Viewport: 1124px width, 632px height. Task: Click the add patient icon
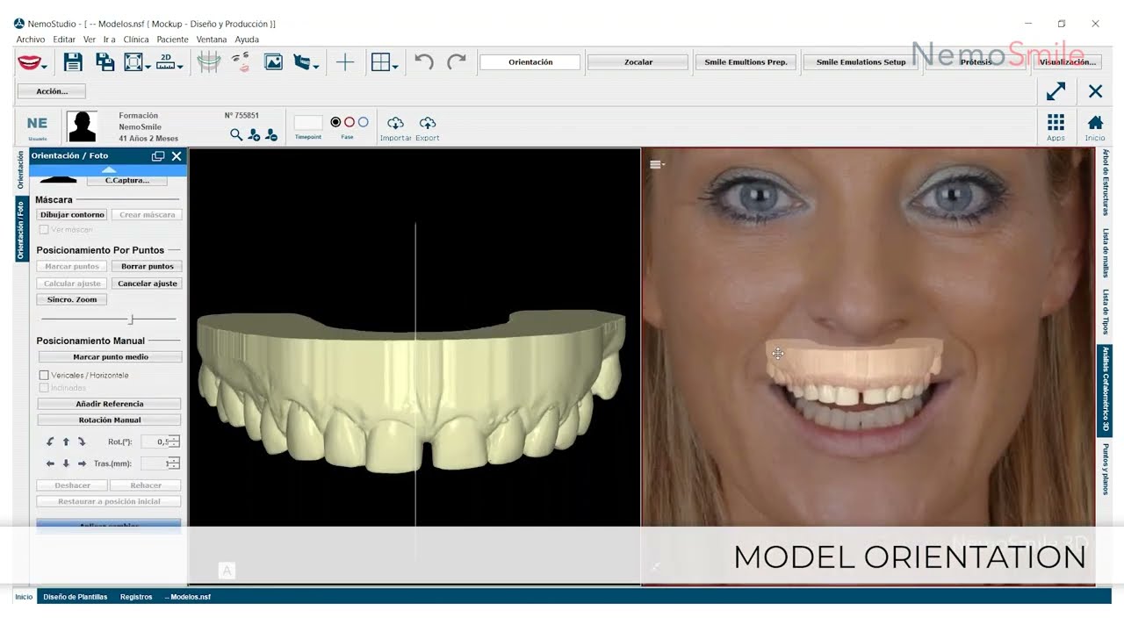[x=254, y=134]
